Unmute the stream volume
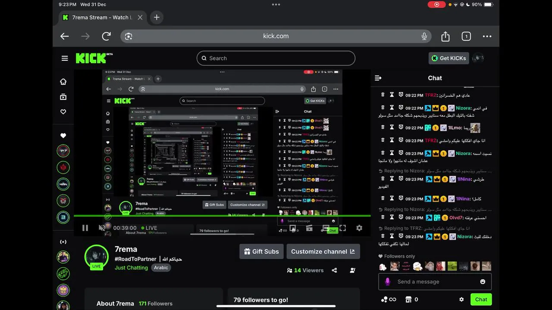 (x=102, y=228)
